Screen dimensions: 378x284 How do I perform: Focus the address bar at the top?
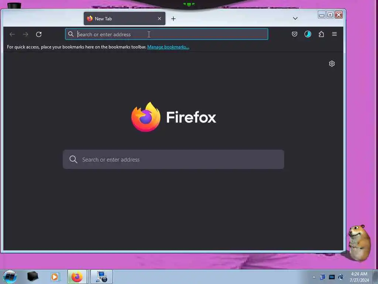coord(166,34)
